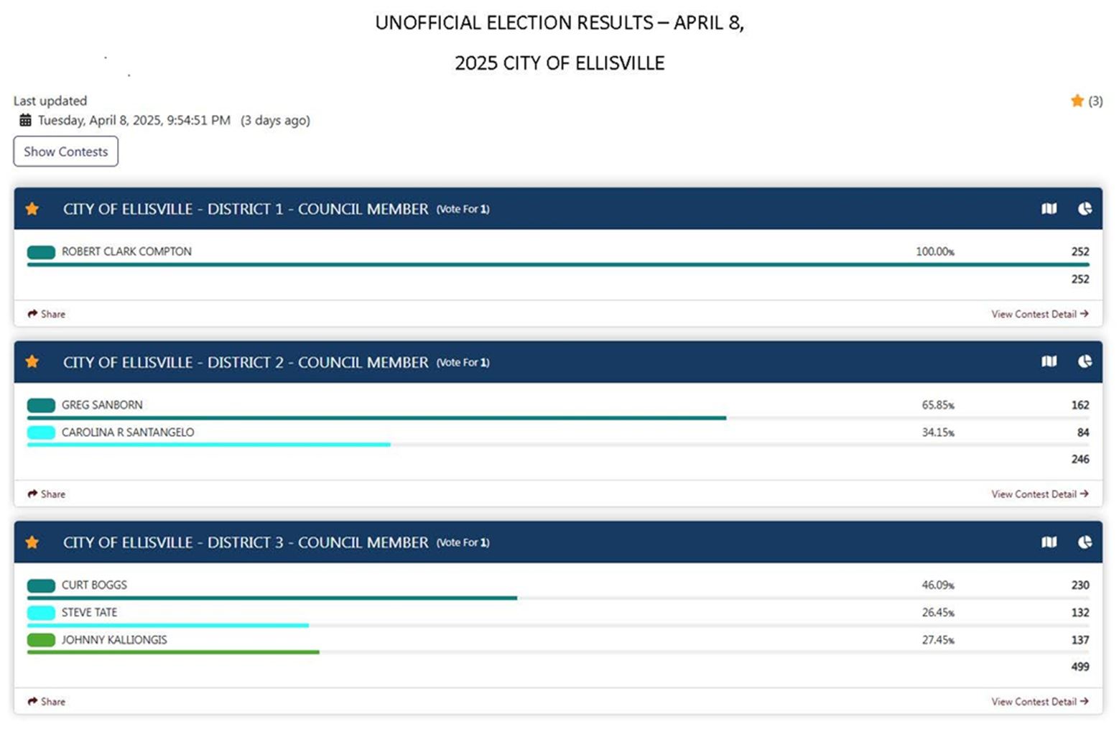Open the pie chart view for District 2

point(1083,362)
